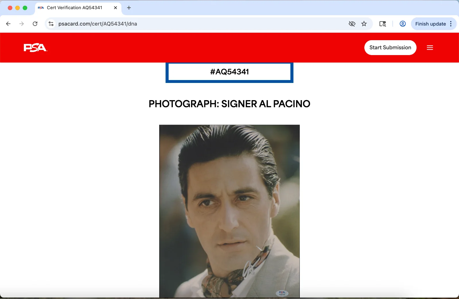459x299 pixels.
Task: Click the red close window button
Action: point(10,8)
